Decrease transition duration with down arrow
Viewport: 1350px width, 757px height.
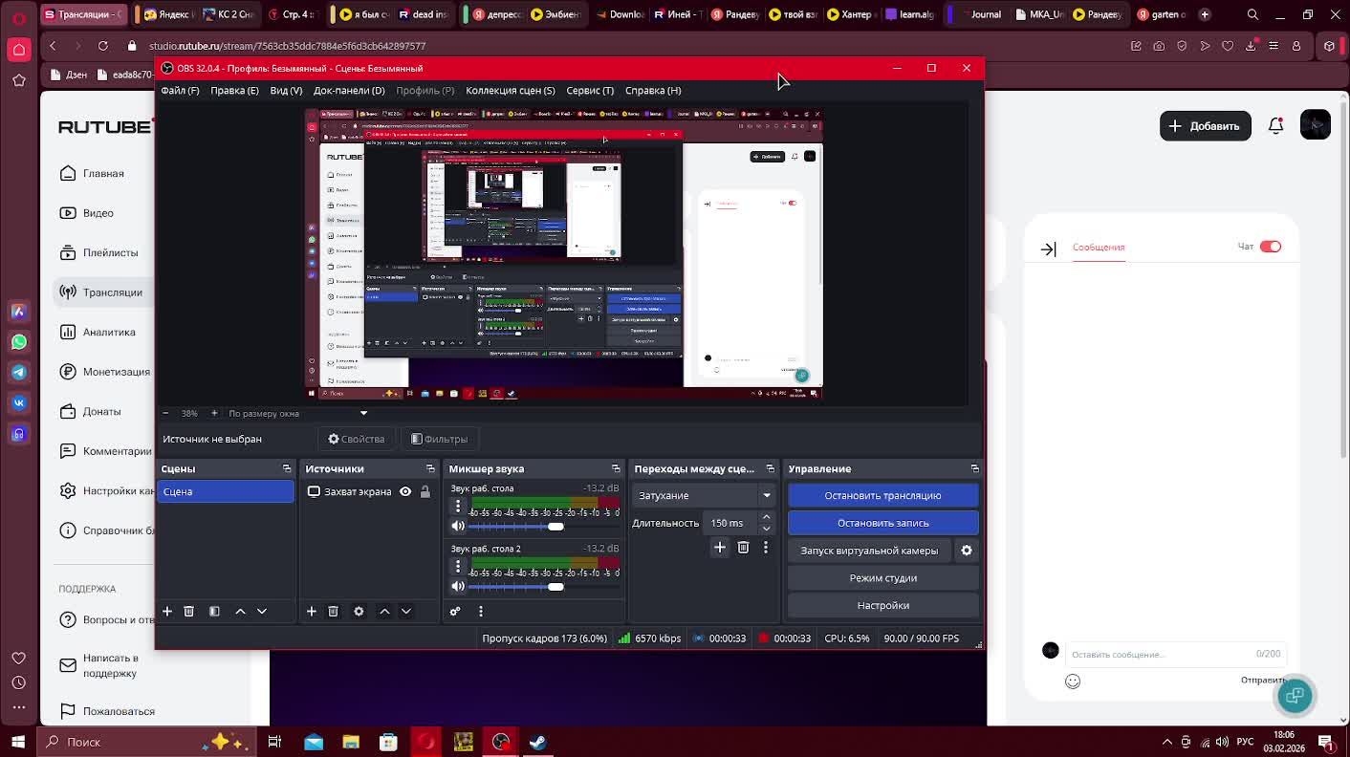766,529
